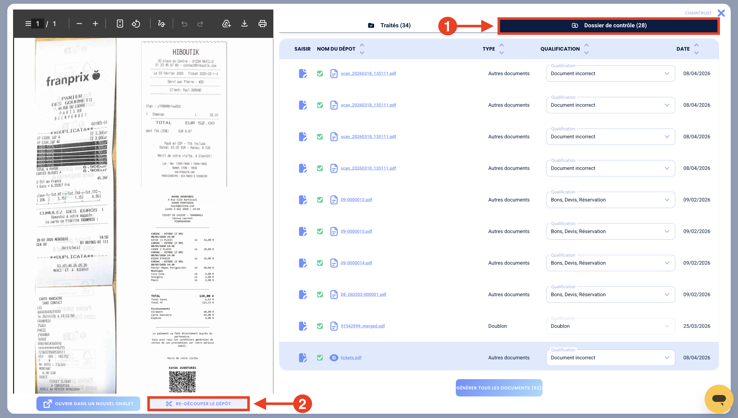Toggle the checkbox for 91542999_merged.pdf
Image resolution: width=738 pixels, height=418 pixels.
(x=320, y=326)
